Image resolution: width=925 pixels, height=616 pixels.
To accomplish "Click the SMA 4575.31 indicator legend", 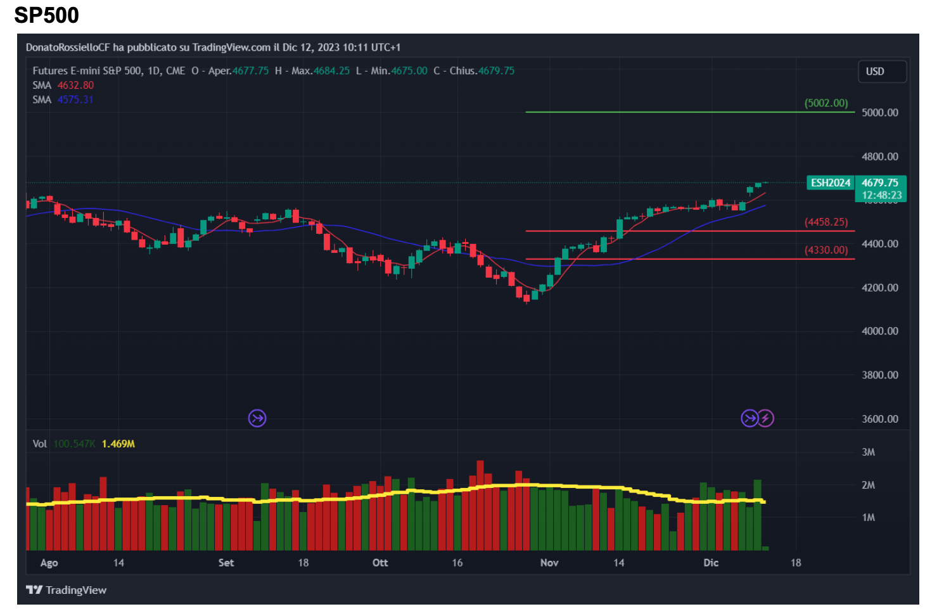I will pyautogui.click(x=63, y=99).
